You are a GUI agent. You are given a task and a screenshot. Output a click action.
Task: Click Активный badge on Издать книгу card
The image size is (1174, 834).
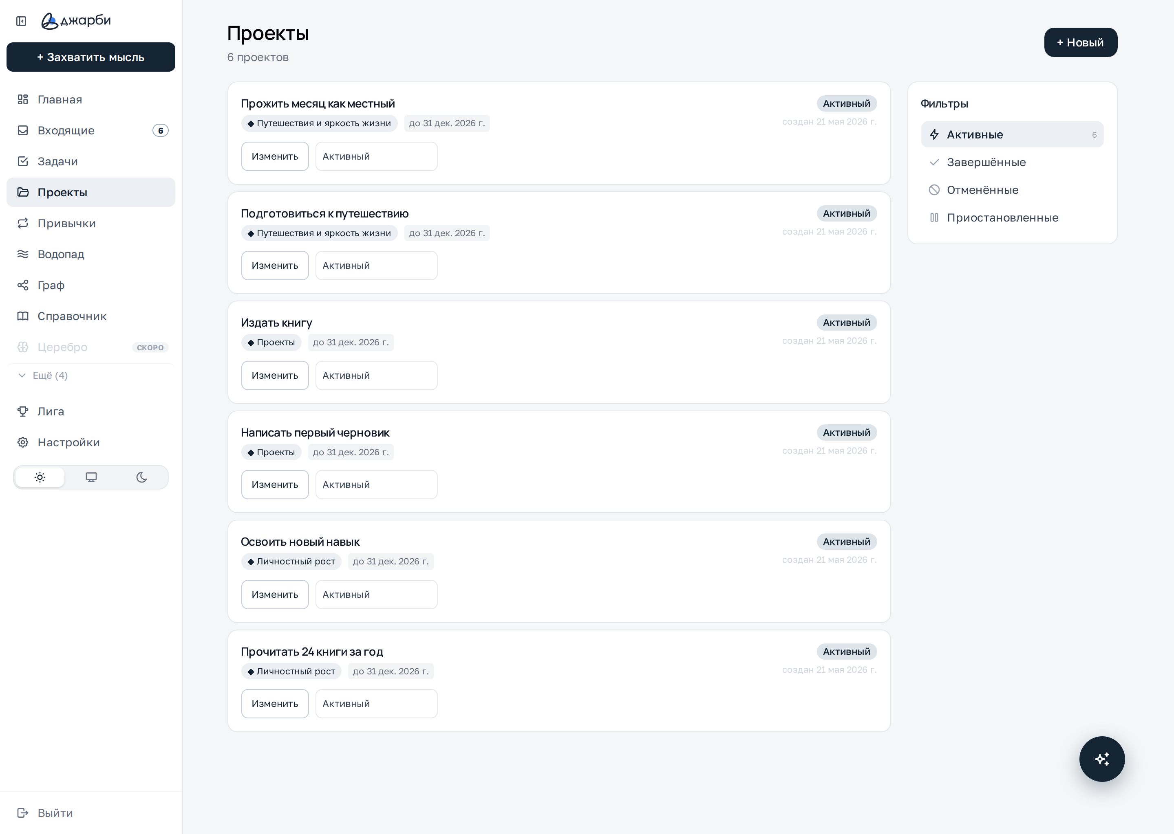pyautogui.click(x=847, y=323)
